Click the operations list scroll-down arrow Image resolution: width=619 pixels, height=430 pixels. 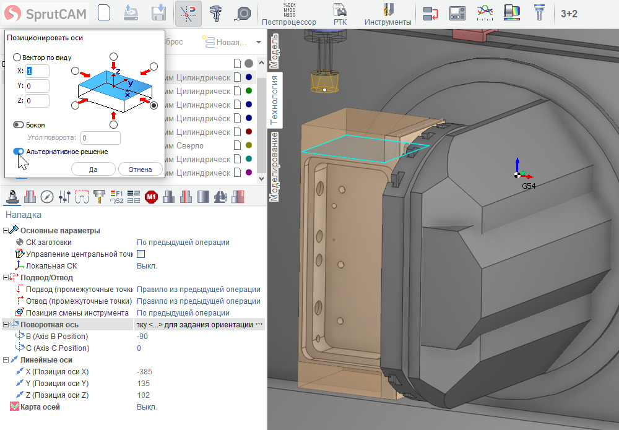click(261, 178)
